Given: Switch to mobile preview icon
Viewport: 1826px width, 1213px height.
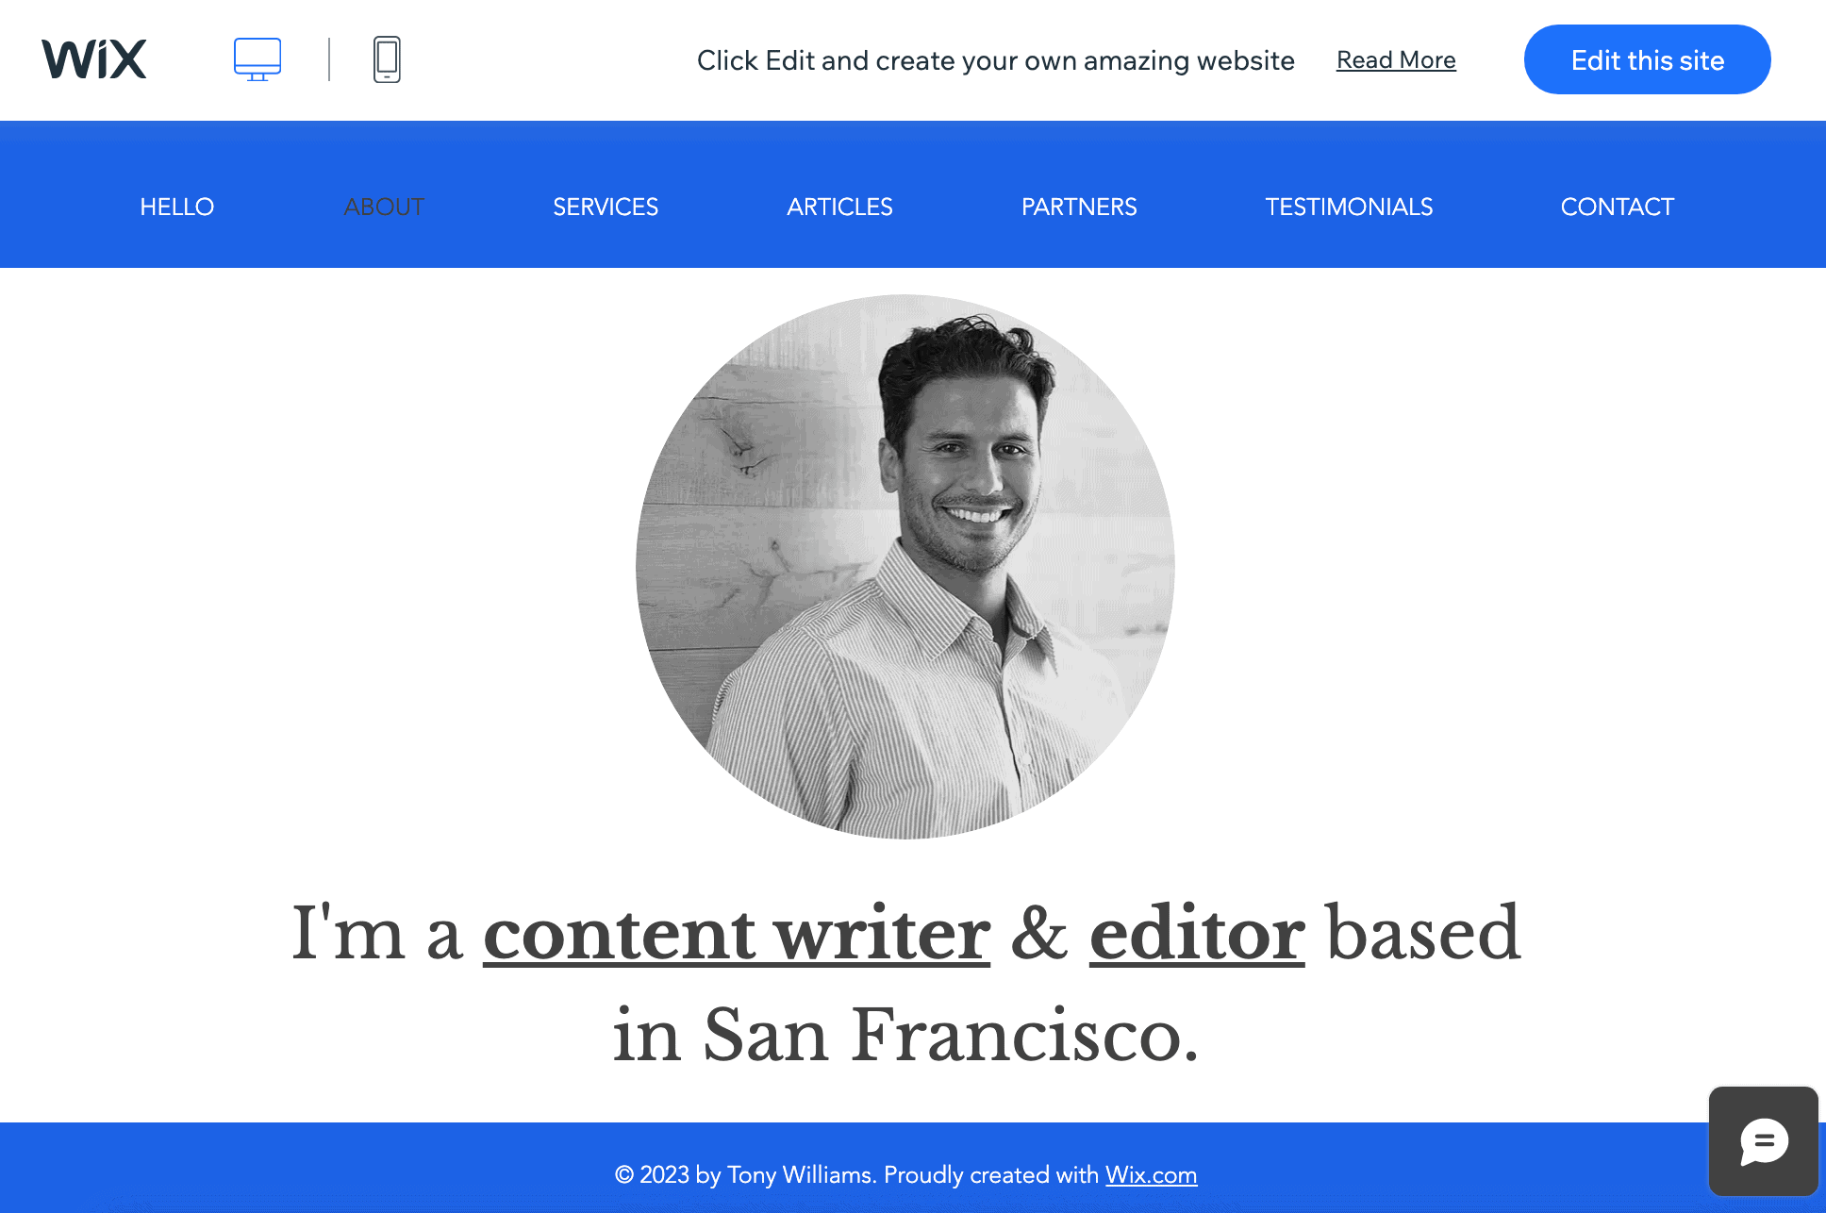Looking at the screenshot, I should [x=387, y=59].
